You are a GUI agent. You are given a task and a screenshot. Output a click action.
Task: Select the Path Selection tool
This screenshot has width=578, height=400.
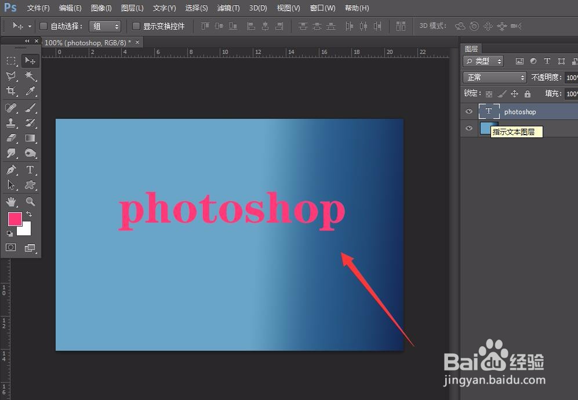[11, 185]
